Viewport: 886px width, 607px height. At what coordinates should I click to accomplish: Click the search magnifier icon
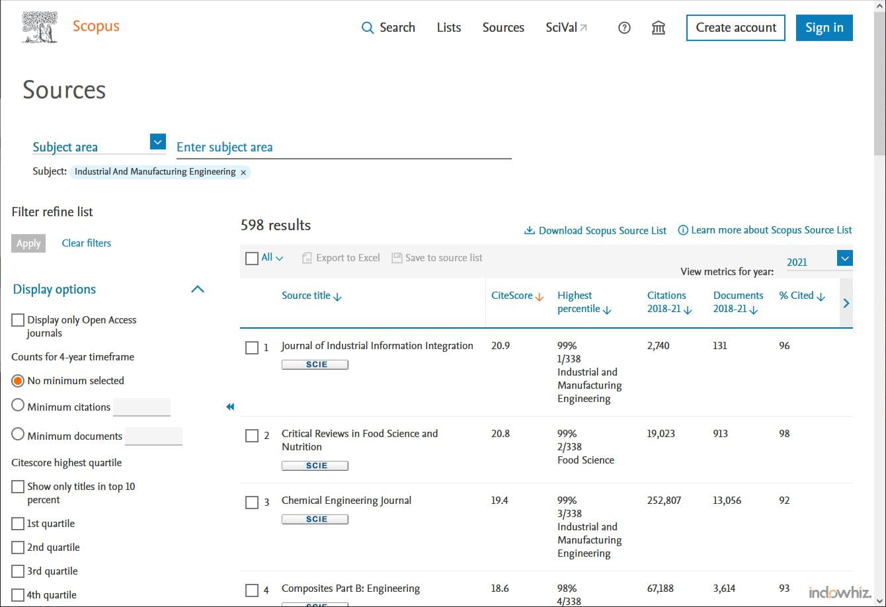pyautogui.click(x=368, y=28)
